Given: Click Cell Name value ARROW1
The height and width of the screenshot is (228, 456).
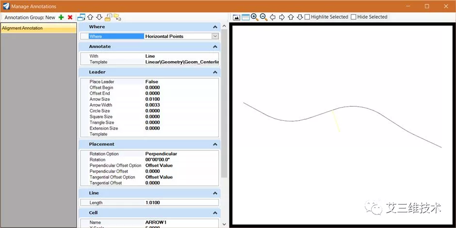Looking at the screenshot, I should [x=156, y=223].
